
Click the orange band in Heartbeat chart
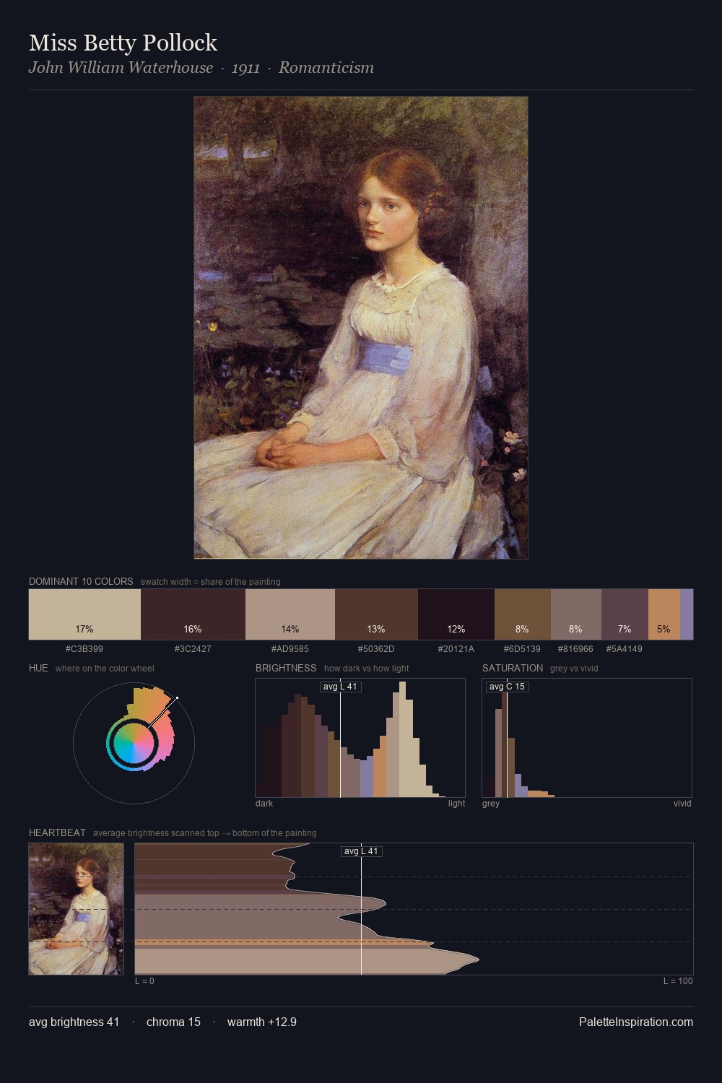click(283, 942)
